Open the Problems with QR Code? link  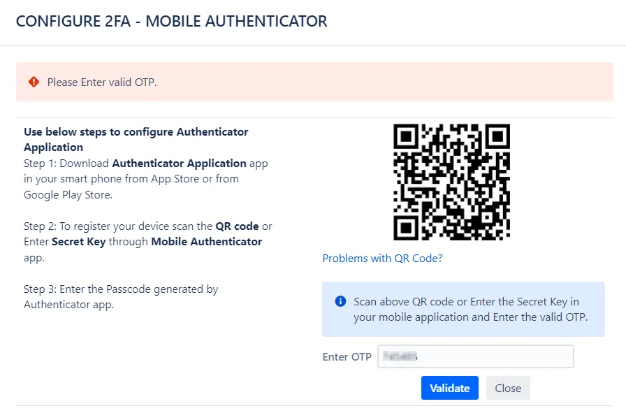382,259
